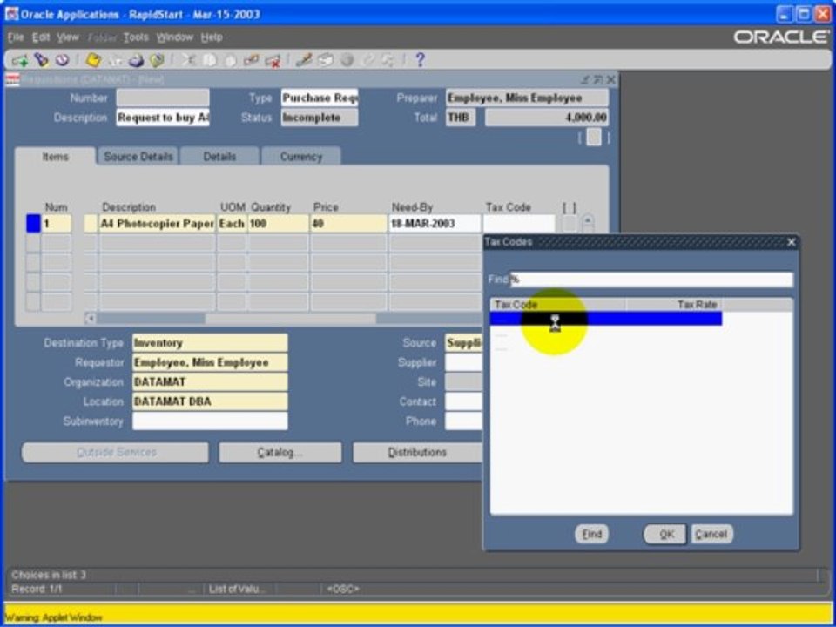Click the Delete Record red X icon

[x=273, y=60]
